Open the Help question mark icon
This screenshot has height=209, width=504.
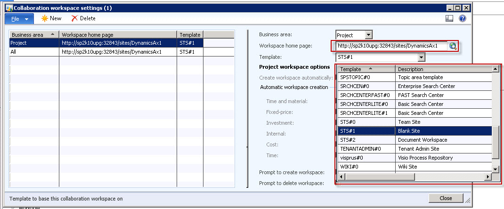[462, 18]
